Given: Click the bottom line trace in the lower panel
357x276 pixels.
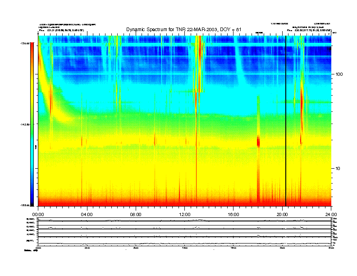Looking at the screenshot, I should pyautogui.click(x=184, y=244).
